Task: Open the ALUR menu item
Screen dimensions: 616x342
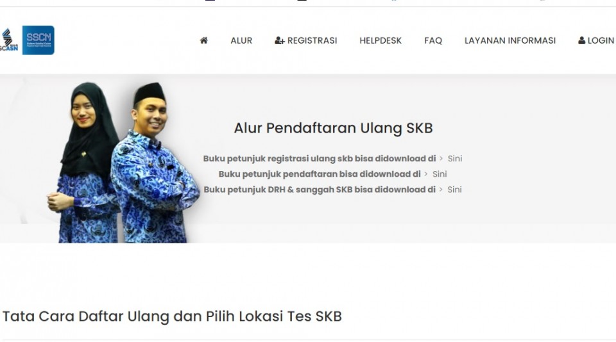Action: point(241,40)
